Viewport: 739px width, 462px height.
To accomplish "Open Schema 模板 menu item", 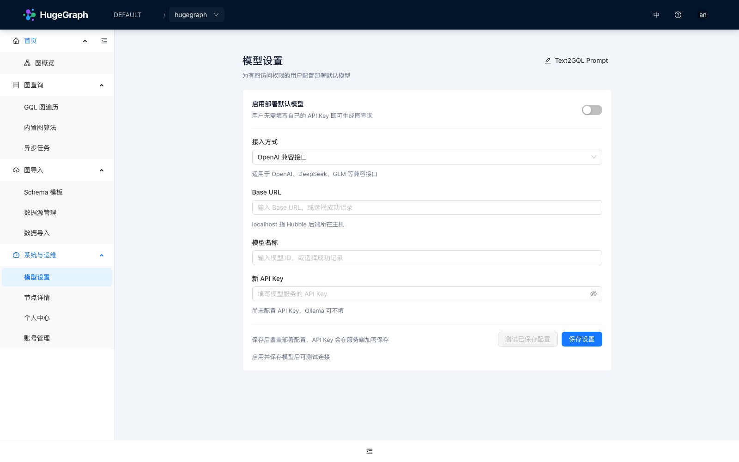I will coord(57,192).
